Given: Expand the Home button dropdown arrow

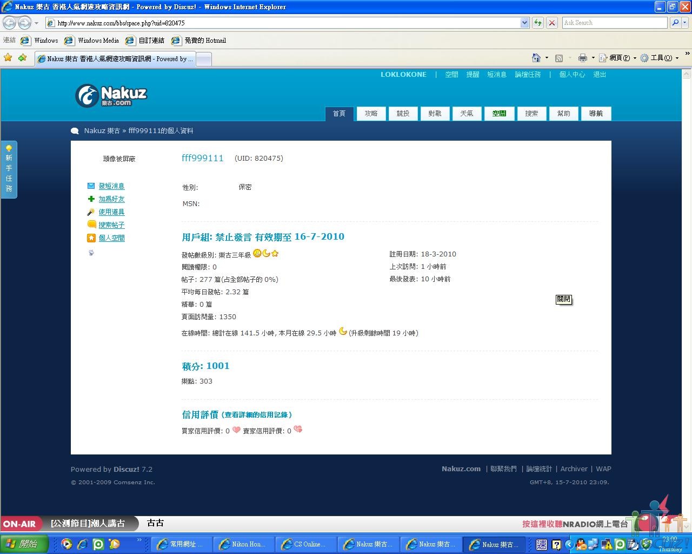Looking at the screenshot, I should [x=547, y=58].
